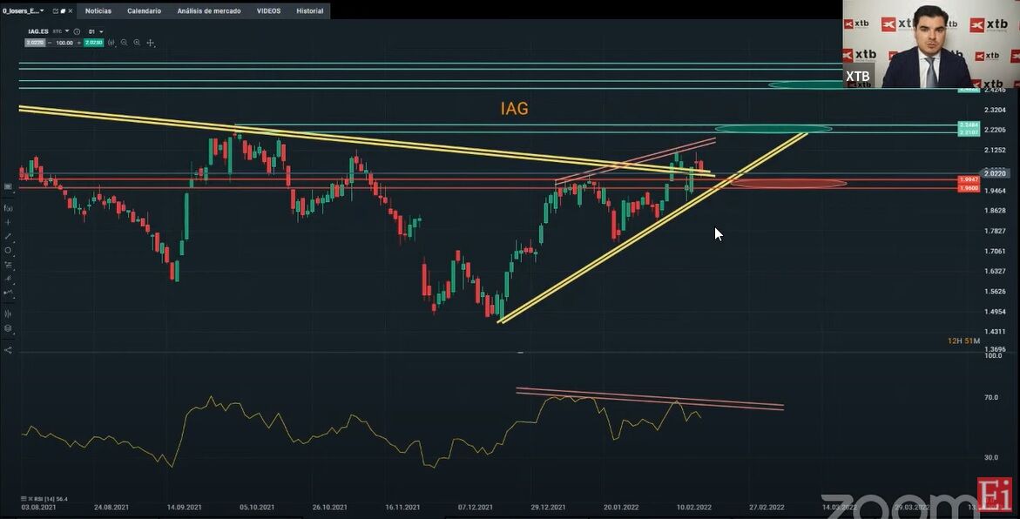Image resolution: width=1020 pixels, height=519 pixels.
Task: Expand the D1 timeframe dropdown
Action: pyautogui.click(x=96, y=31)
